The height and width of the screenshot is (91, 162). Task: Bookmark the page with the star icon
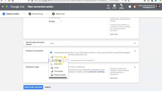coord(129,1)
